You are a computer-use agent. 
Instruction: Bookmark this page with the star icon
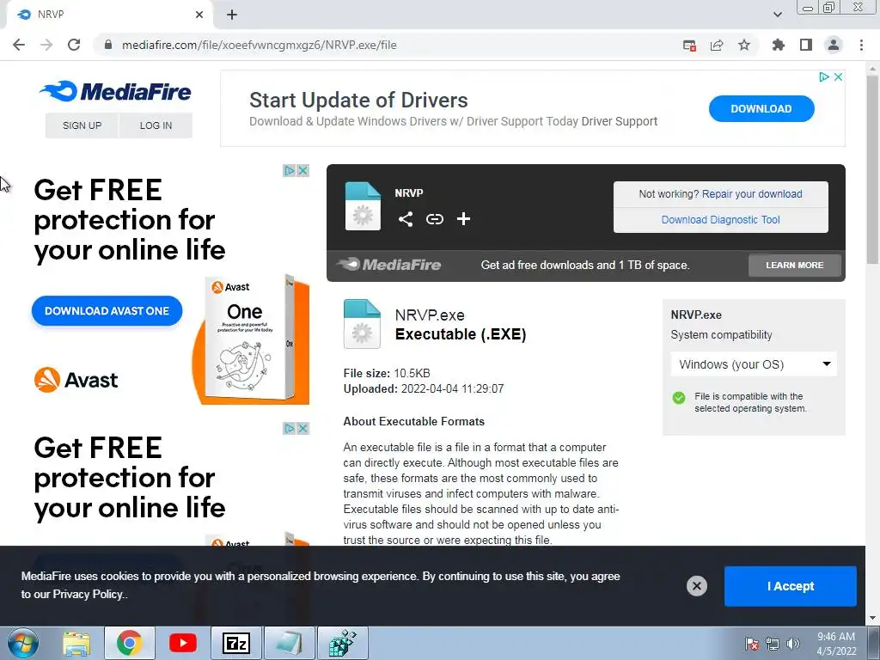[x=744, y=45]
